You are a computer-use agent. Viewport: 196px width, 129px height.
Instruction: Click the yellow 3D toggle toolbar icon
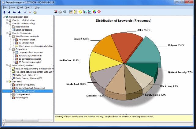coord(76,12)
